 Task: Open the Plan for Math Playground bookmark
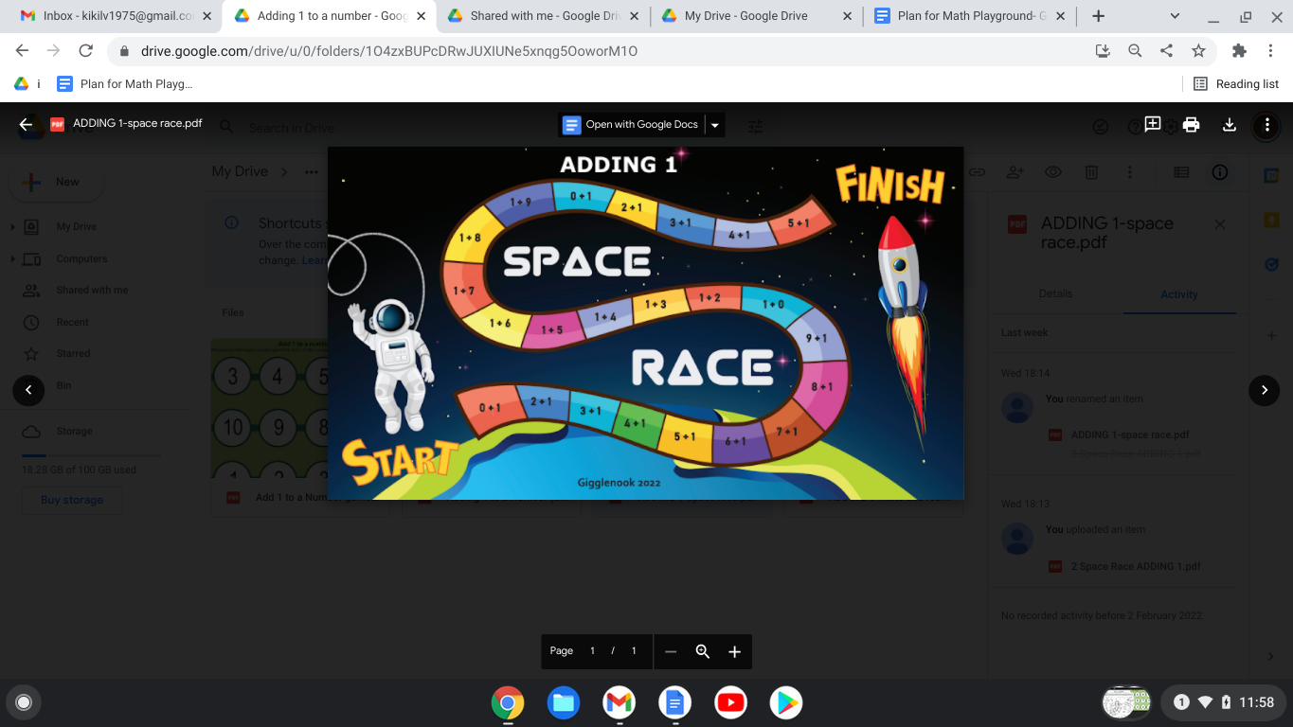coord(125,84)
